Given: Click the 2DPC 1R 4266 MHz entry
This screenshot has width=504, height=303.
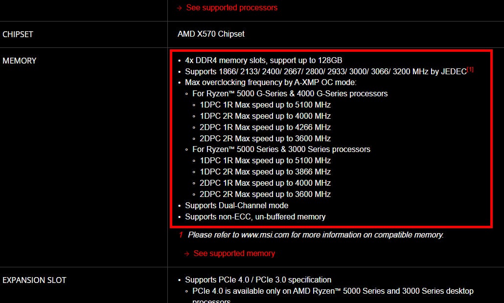Looking at the screenshot, I should [265, 128].
